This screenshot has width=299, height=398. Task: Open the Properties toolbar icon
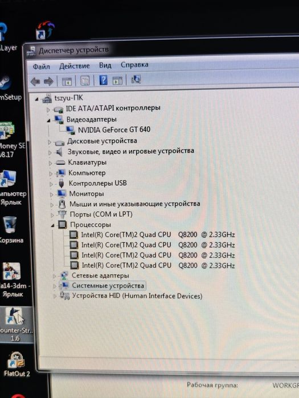[x=85, y=81]
